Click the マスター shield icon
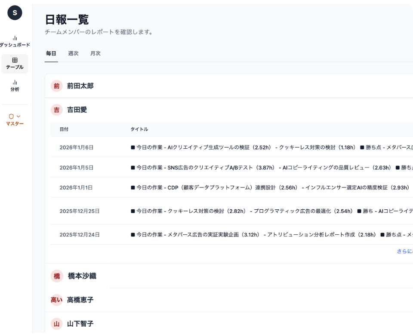This screenshot has height=334, width=413. [x=12, y=116]
